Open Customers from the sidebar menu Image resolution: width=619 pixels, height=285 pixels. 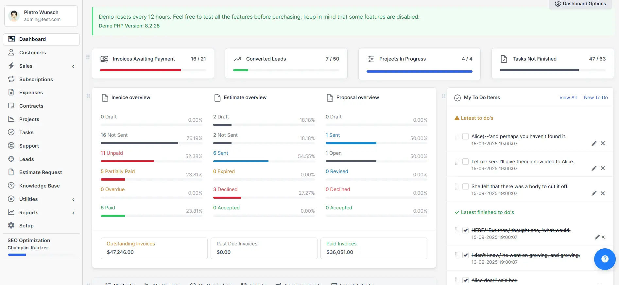[32, 53]
